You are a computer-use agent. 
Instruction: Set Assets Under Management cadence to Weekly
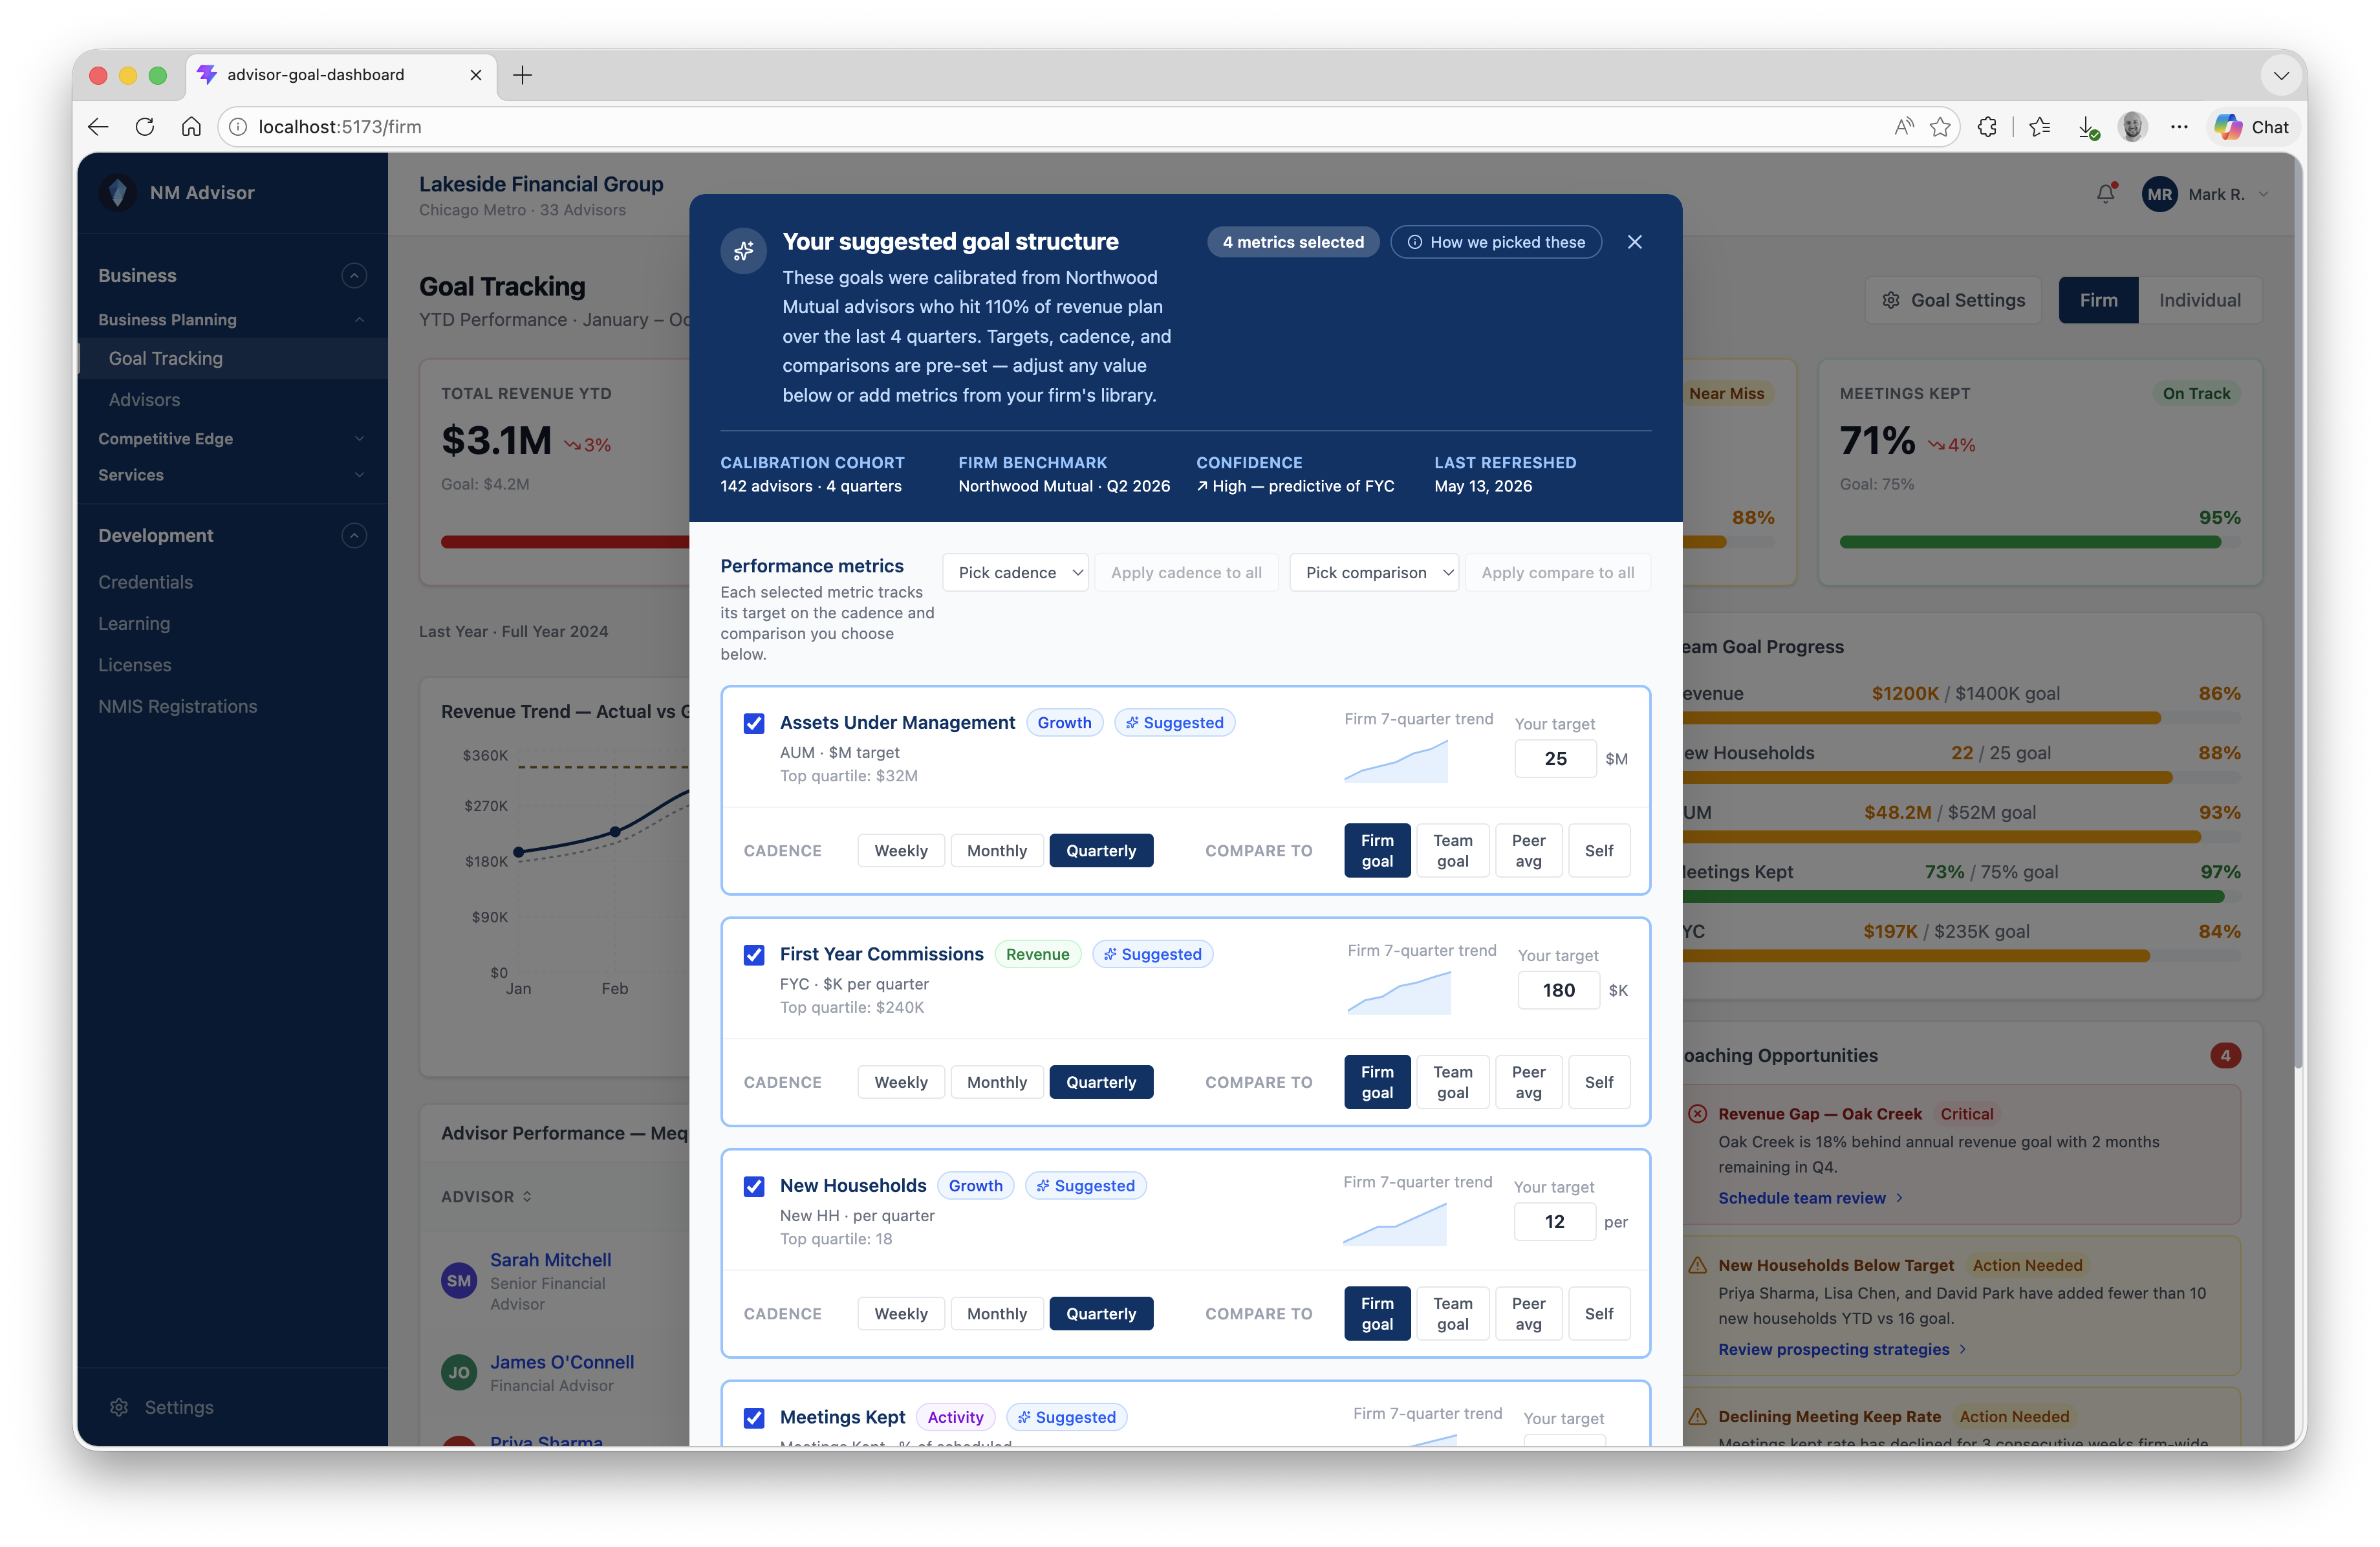pyautogui.click(x=901, y=850)
